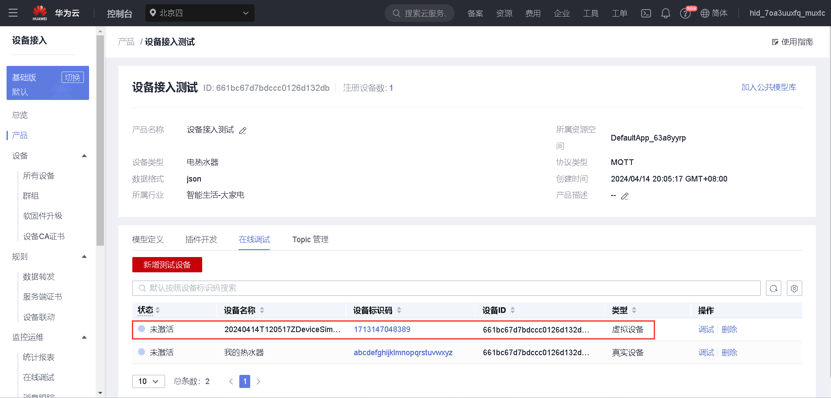Open 工单 in top menu
831x398 pixels.
(x=620, y=14)
